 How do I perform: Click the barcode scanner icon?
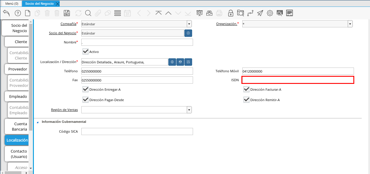(280, 13)
